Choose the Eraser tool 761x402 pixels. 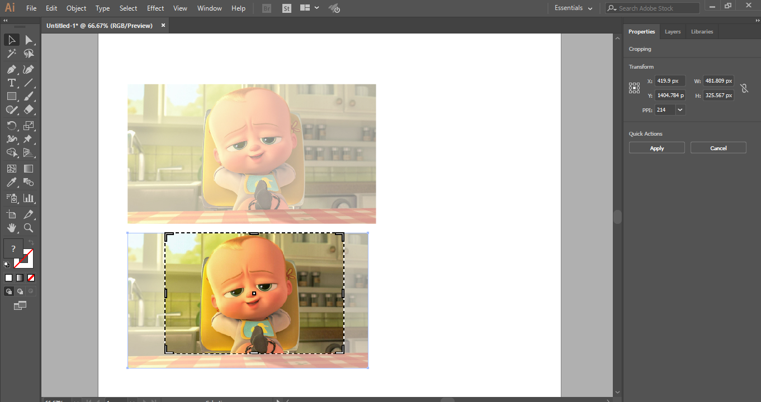coord(29,109)
